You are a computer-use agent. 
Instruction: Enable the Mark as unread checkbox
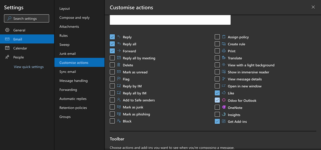pyautogui.click(x=112, y=72)
